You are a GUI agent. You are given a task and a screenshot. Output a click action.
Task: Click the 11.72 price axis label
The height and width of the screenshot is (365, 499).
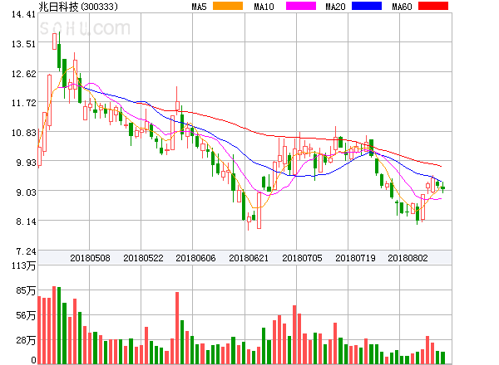pos(23,103)
